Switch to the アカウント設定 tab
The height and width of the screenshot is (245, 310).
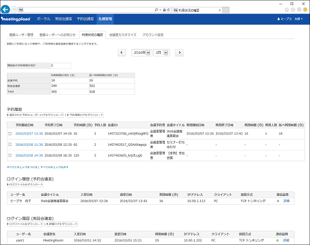(x=153, y=35)
